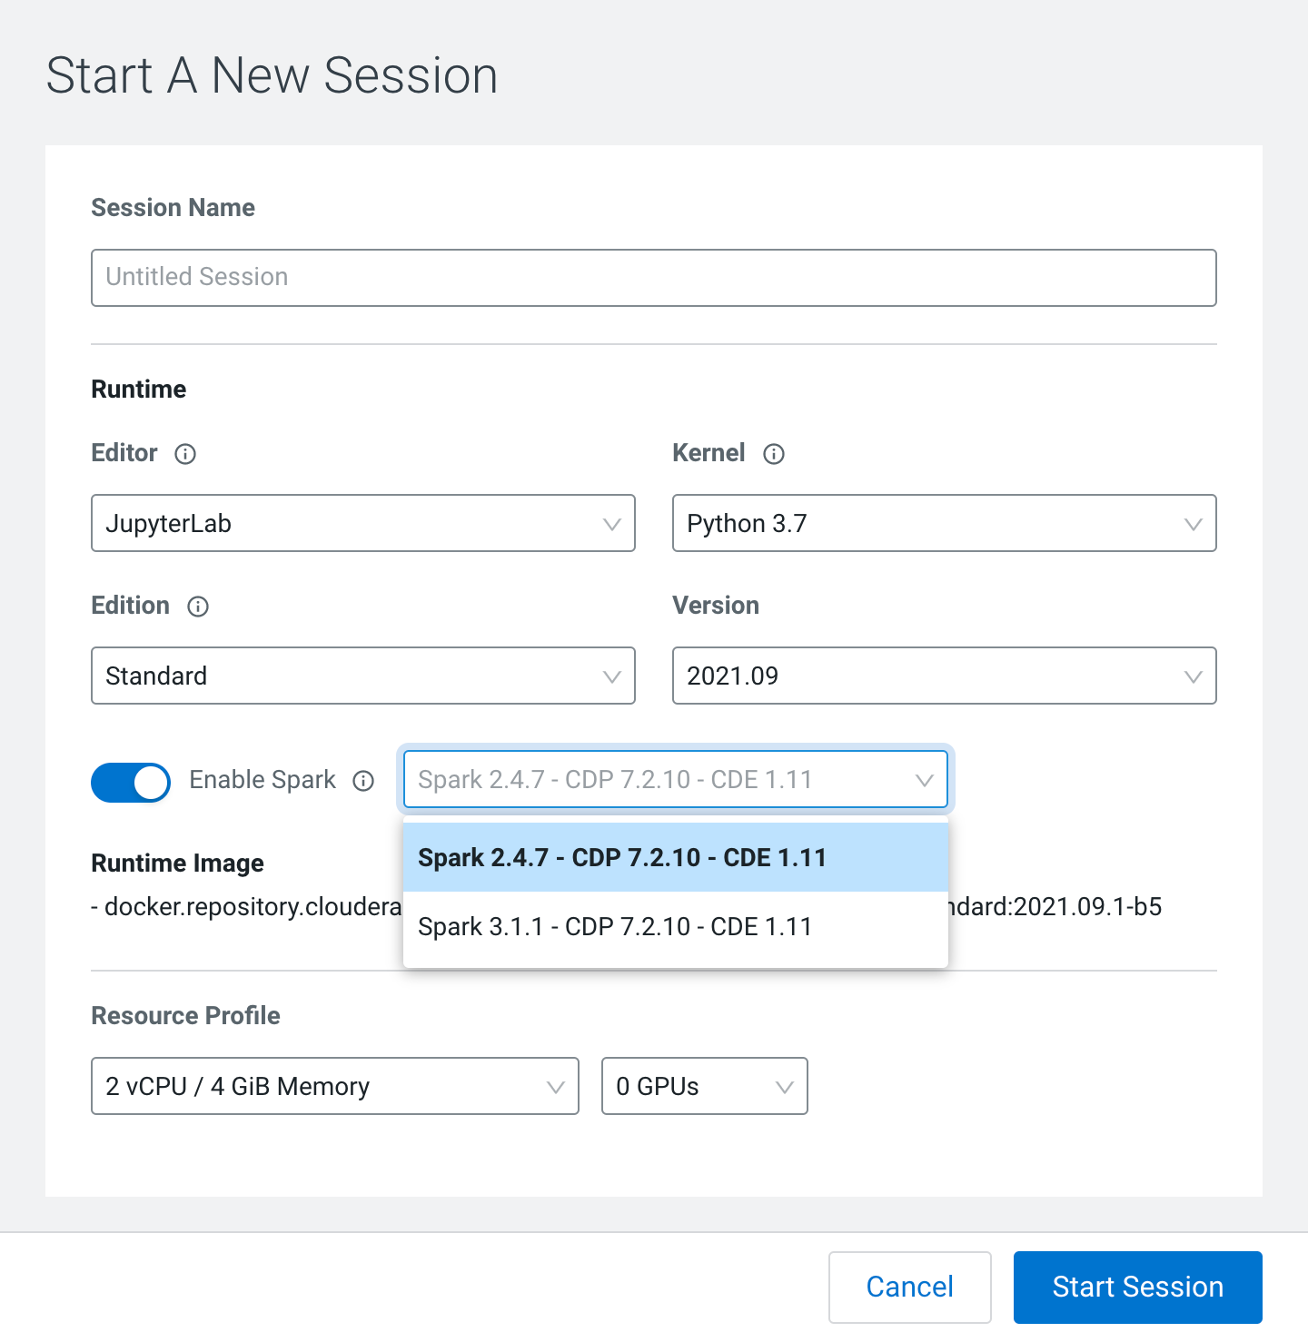Image resolution: width=1308 pixels, height=1342 pixels.
Task: Click the info icon beside Kernel
Action: [x=773, y=454]
